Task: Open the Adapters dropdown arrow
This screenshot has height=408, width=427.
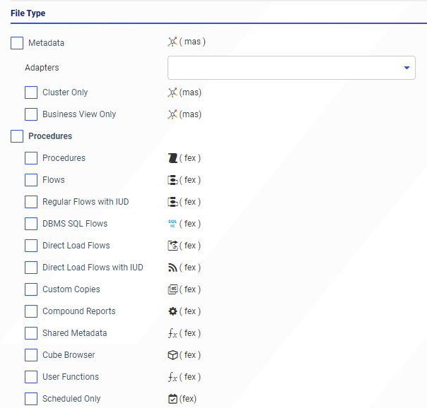Action: point(406,68)
